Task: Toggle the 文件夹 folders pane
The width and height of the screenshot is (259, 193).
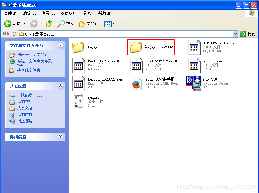Action: [x=88, y=24]
